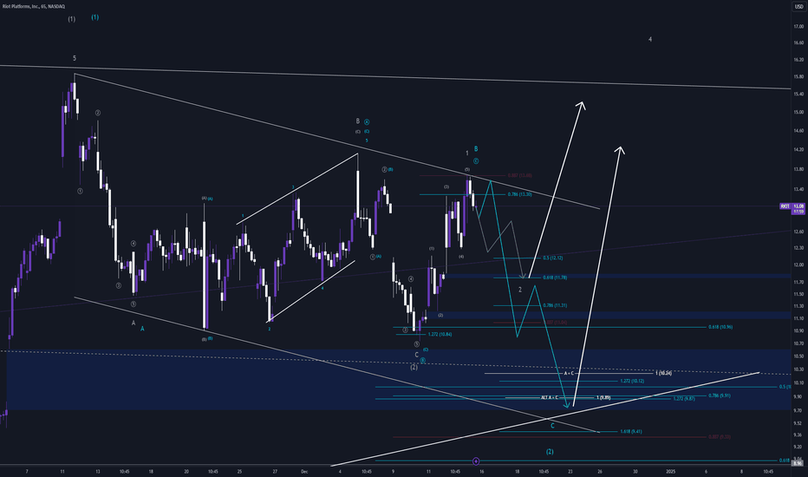The width and height of the screenshot is (808, 477).
Task: Click the 9.70 price axis label
Action: tap(798, 411)
